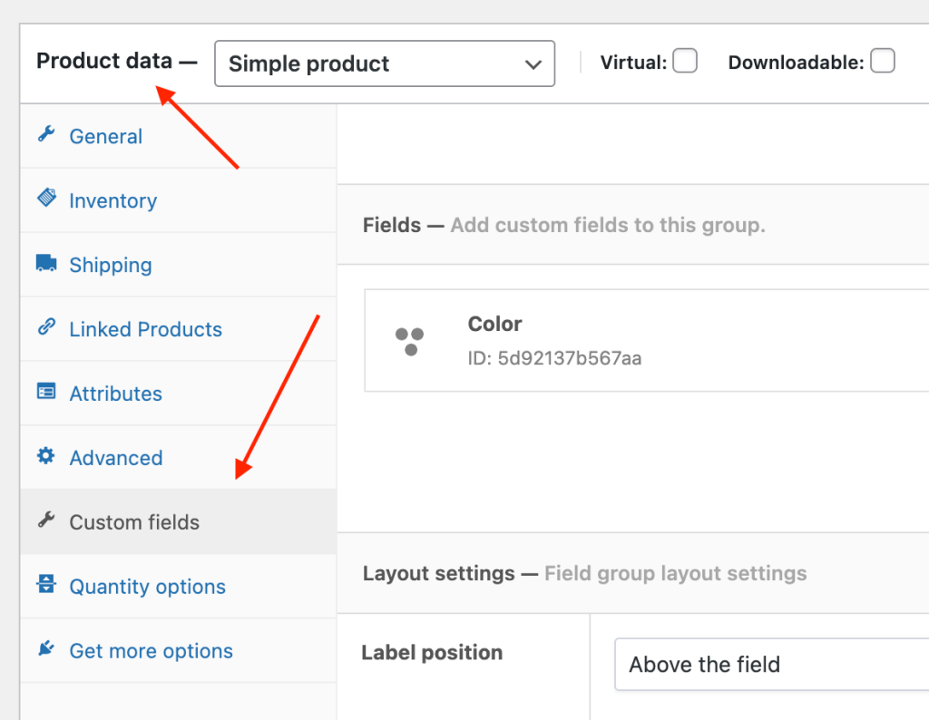Toggle the Virtual product option
The height and width of the screenshot is (720, 929).
[685, 61]
